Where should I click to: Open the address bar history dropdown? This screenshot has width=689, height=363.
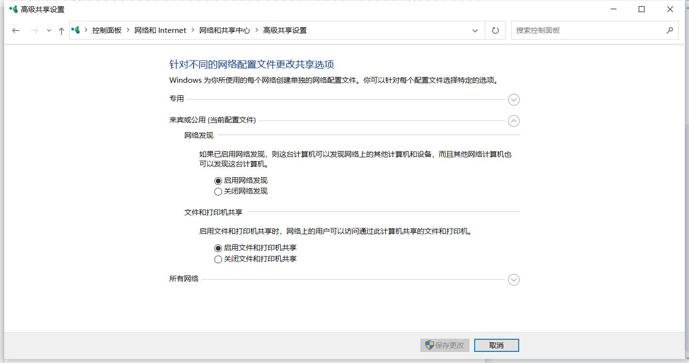click(475, 30)
